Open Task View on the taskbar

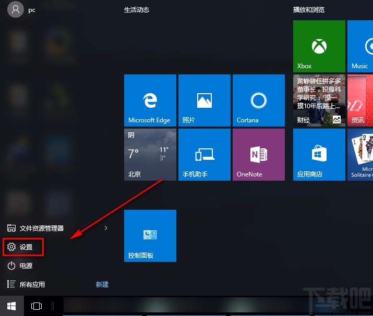[37, 306]
